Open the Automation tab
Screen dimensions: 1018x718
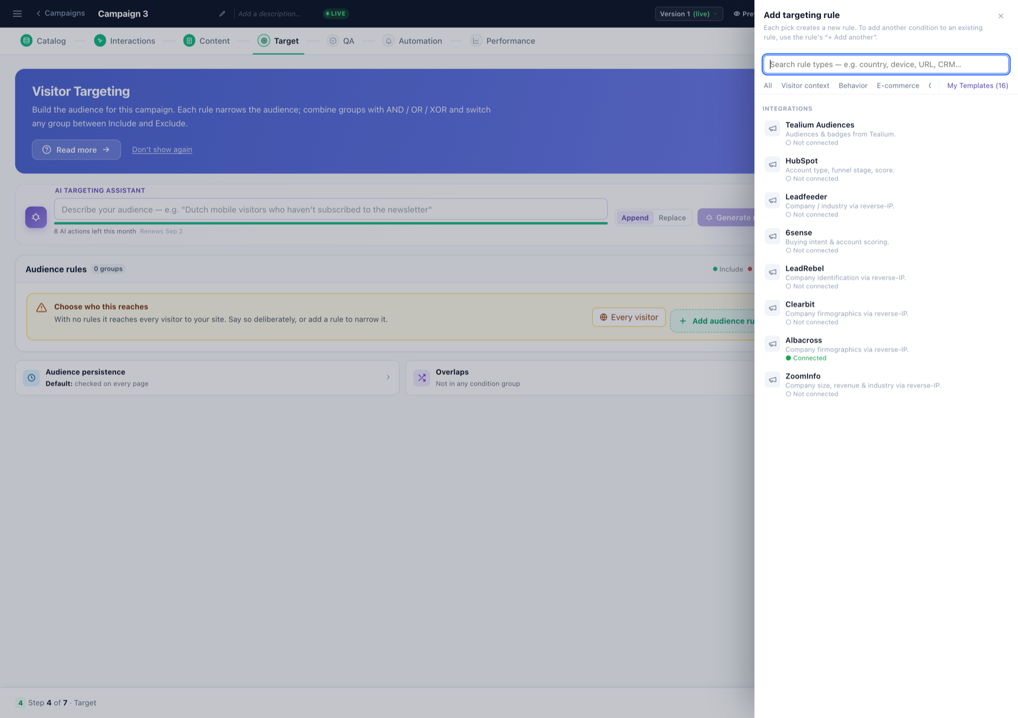pyautogui.click(x=412, y=41)
